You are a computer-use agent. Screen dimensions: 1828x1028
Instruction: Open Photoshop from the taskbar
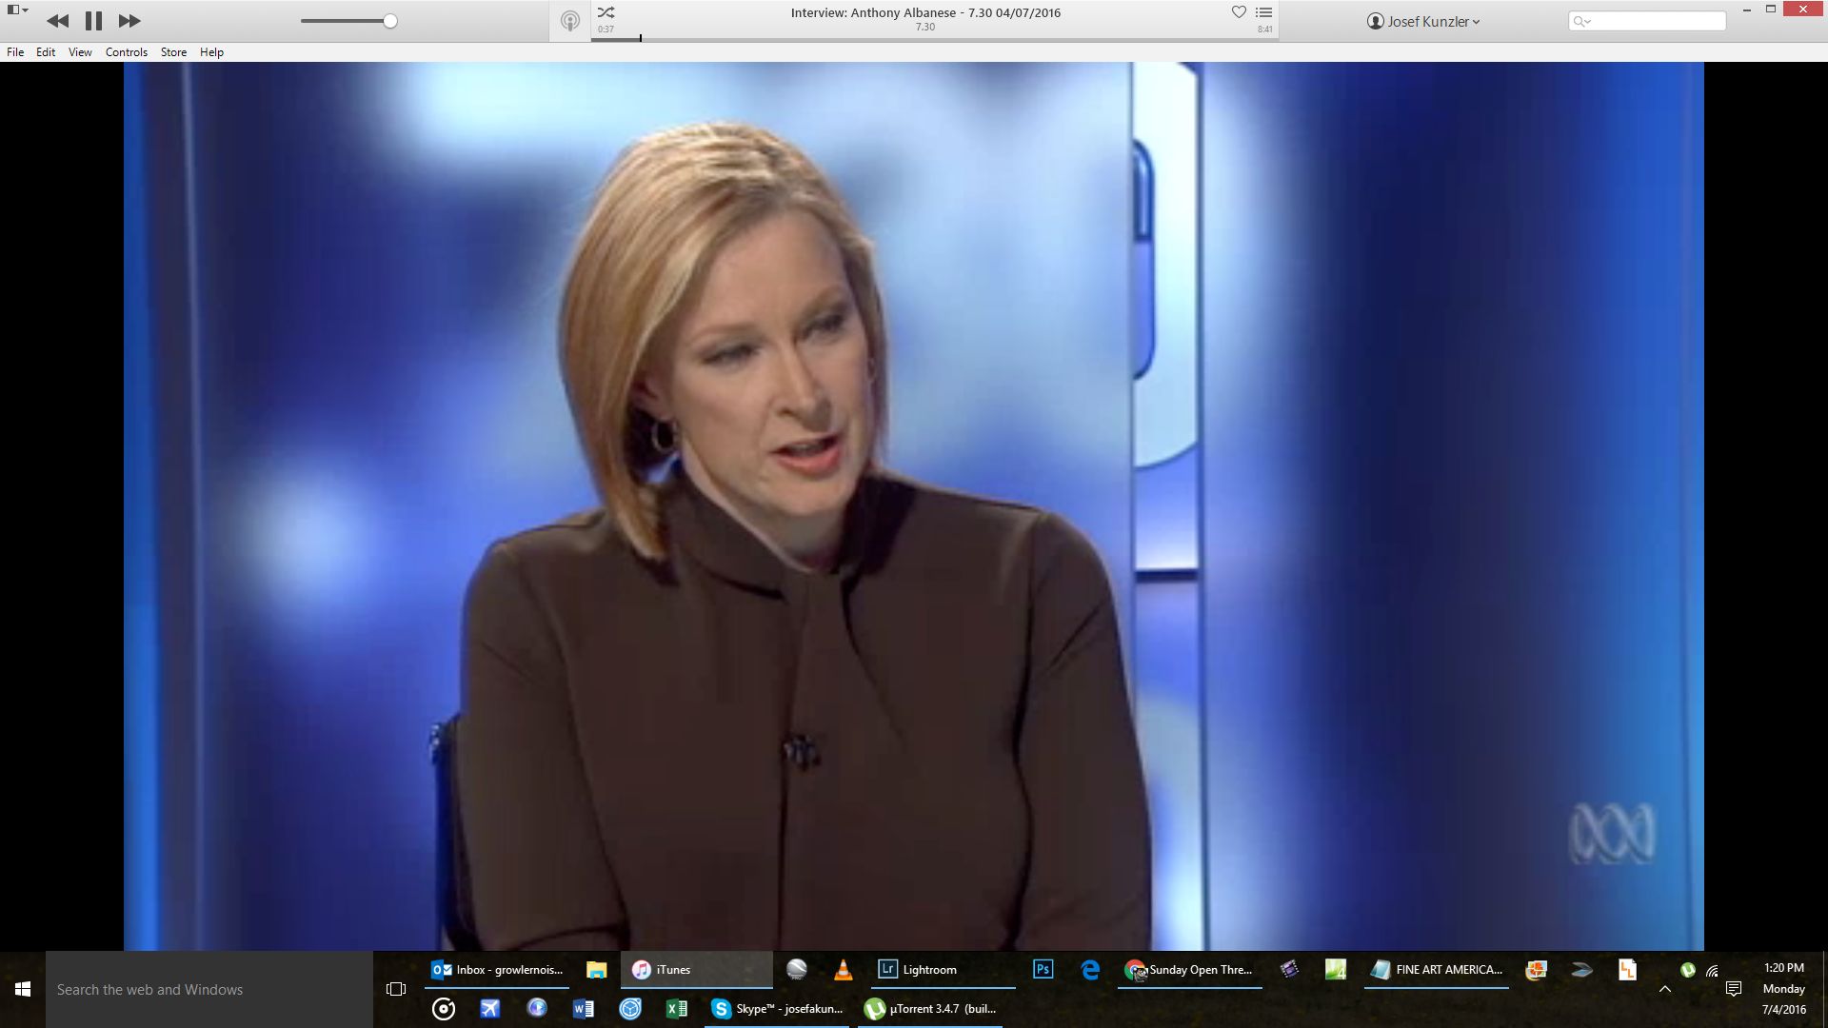click(1043, 970)
